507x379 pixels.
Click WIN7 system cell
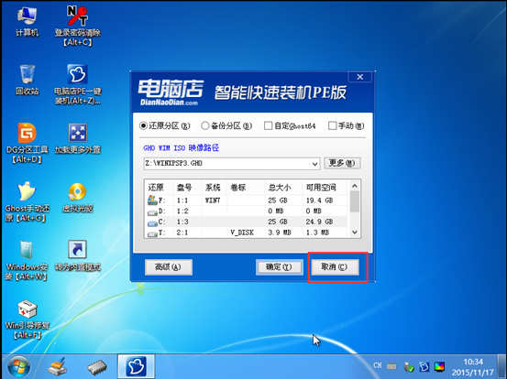[213, 200]
